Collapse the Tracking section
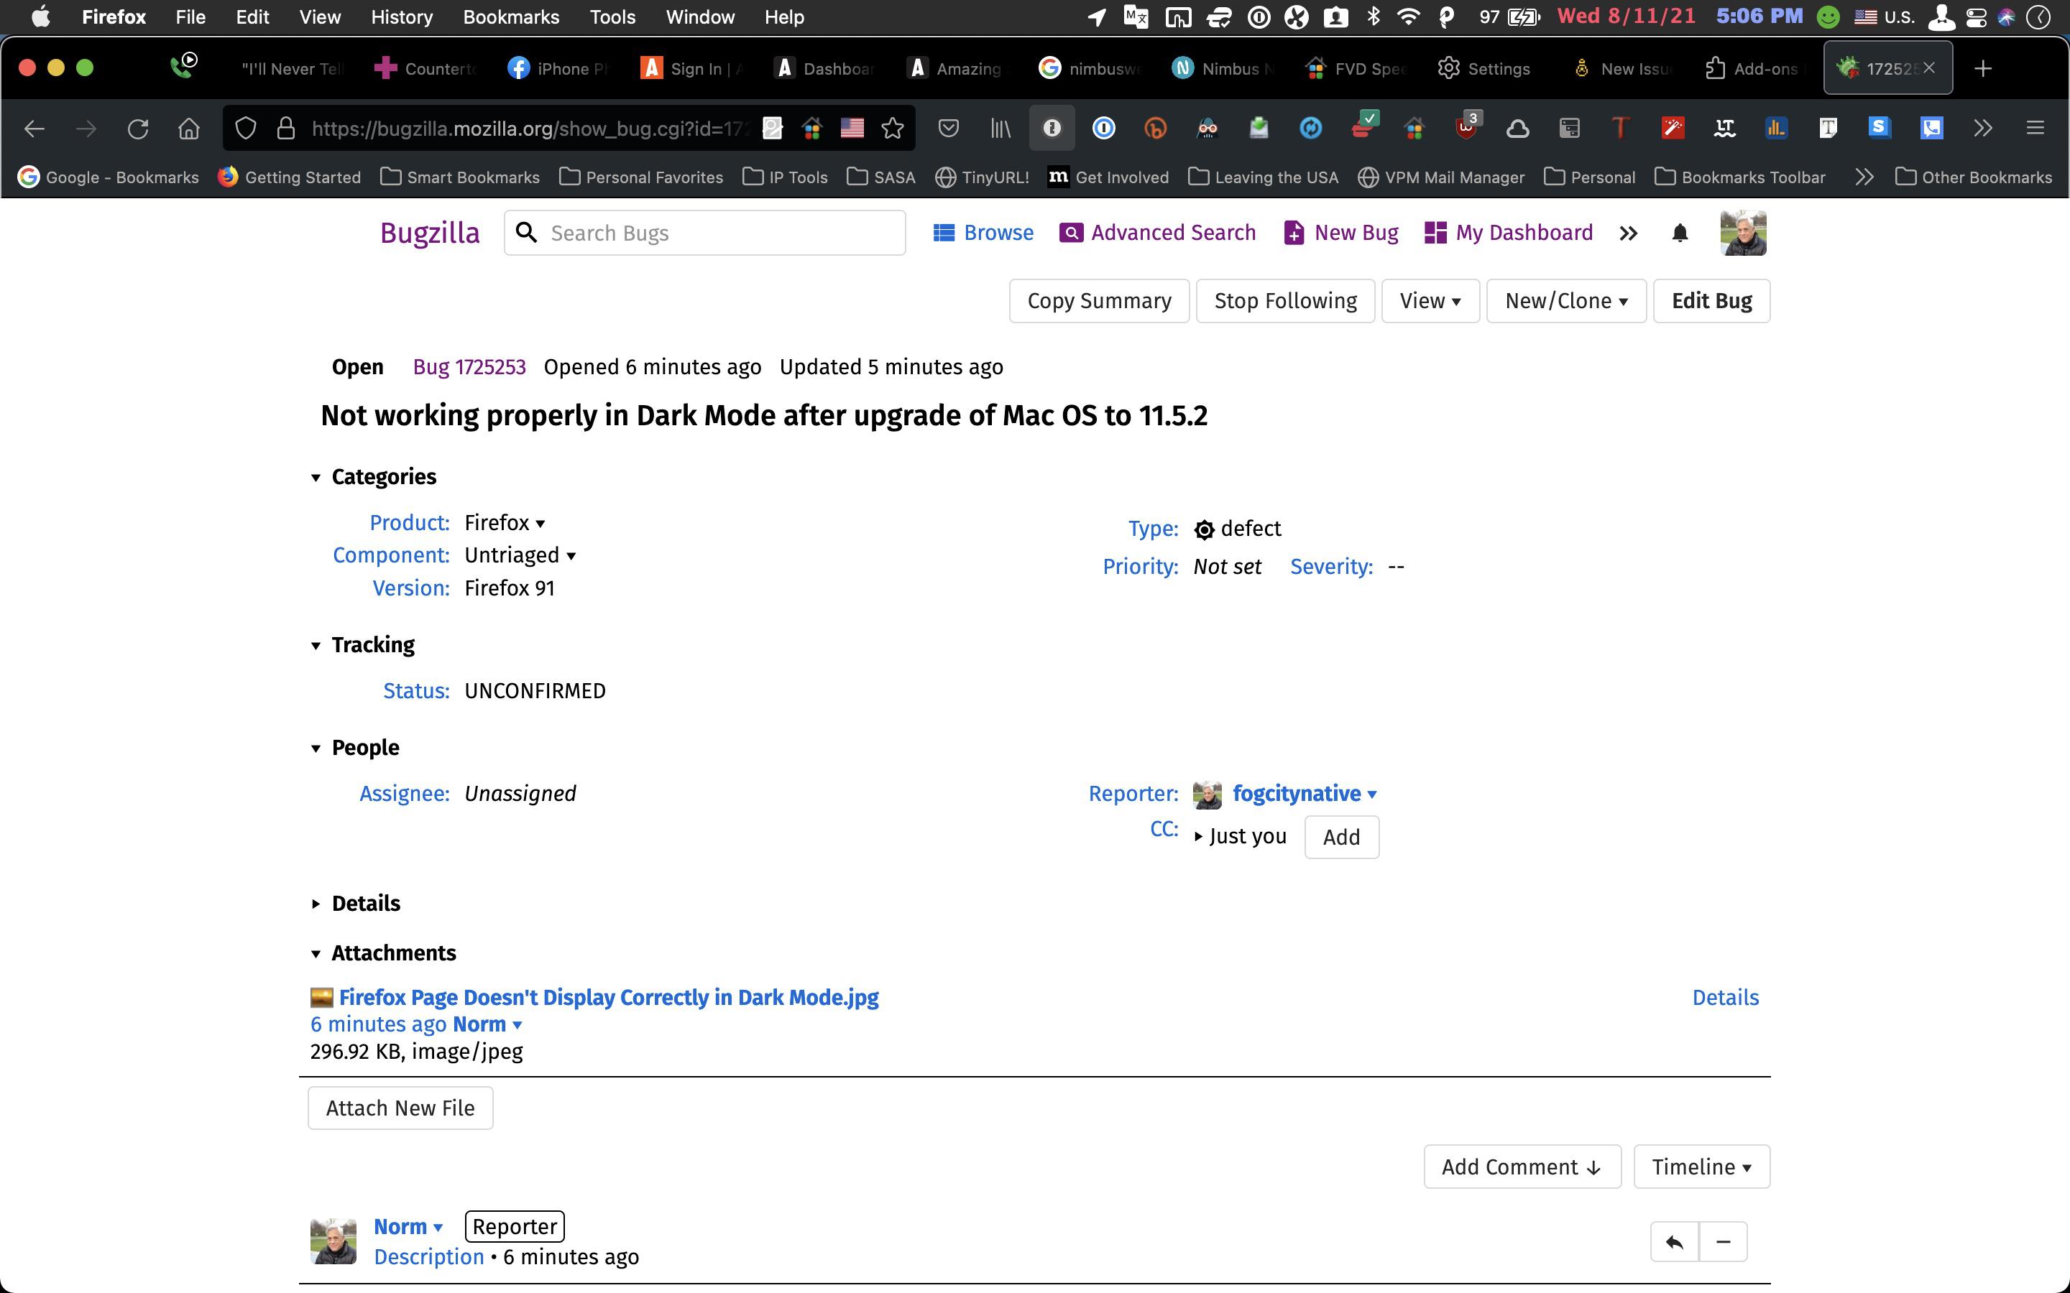 pyautogui.click(x=316, y=646)
